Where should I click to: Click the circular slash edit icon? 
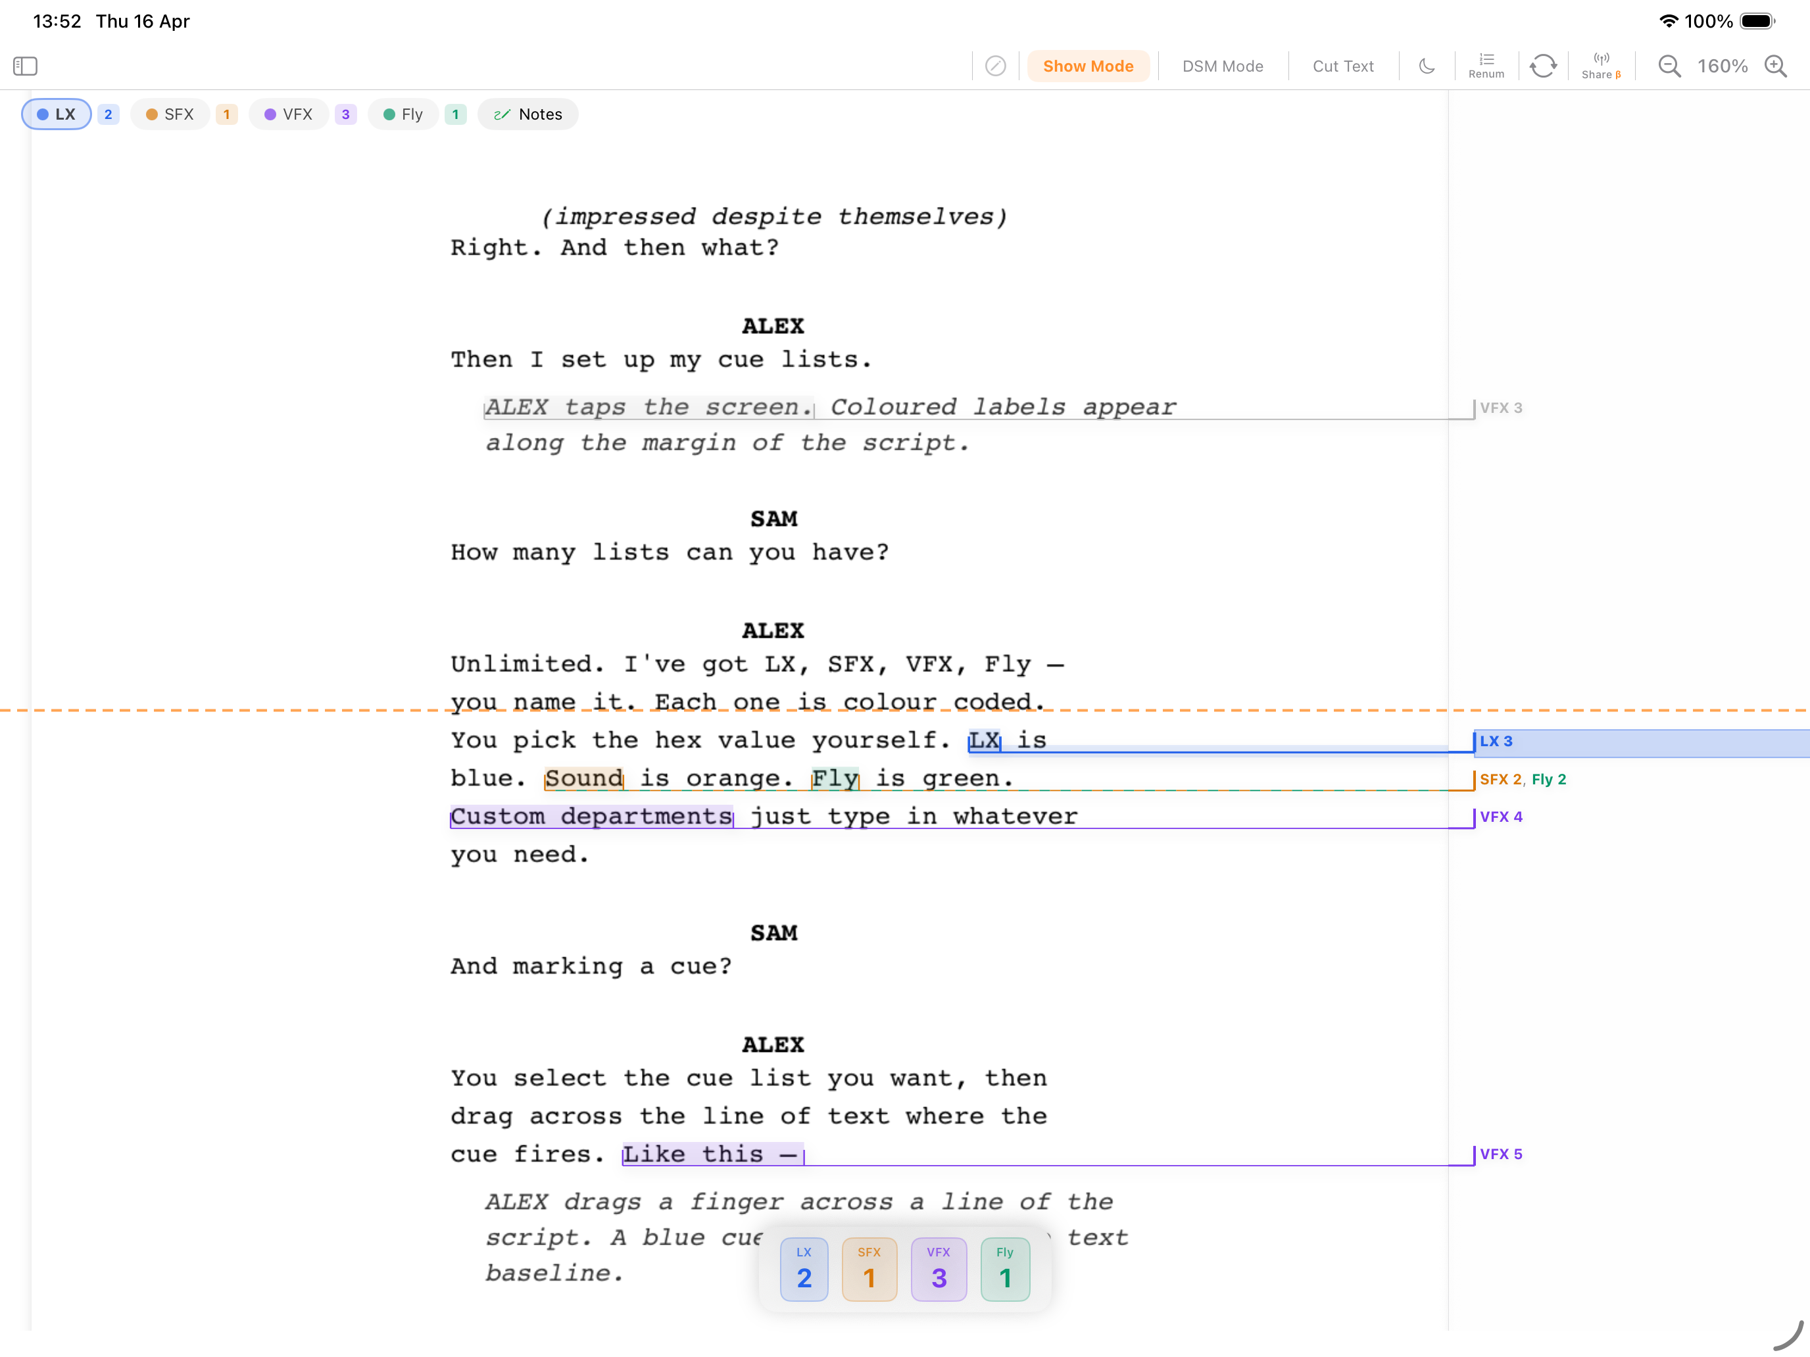tap(995, 66)
